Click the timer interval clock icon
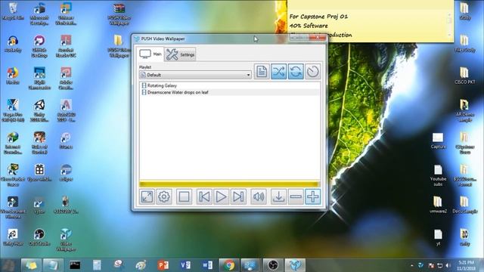 tap(312, 72)
